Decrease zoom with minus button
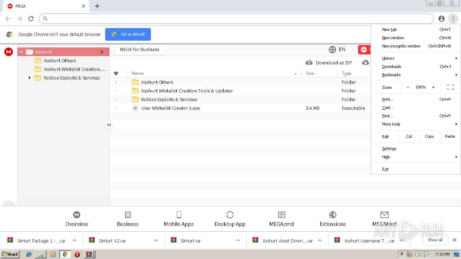 [x=408, y=87]
